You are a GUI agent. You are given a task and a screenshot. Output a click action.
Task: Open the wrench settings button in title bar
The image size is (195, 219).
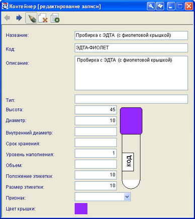[x=151, y=7]
